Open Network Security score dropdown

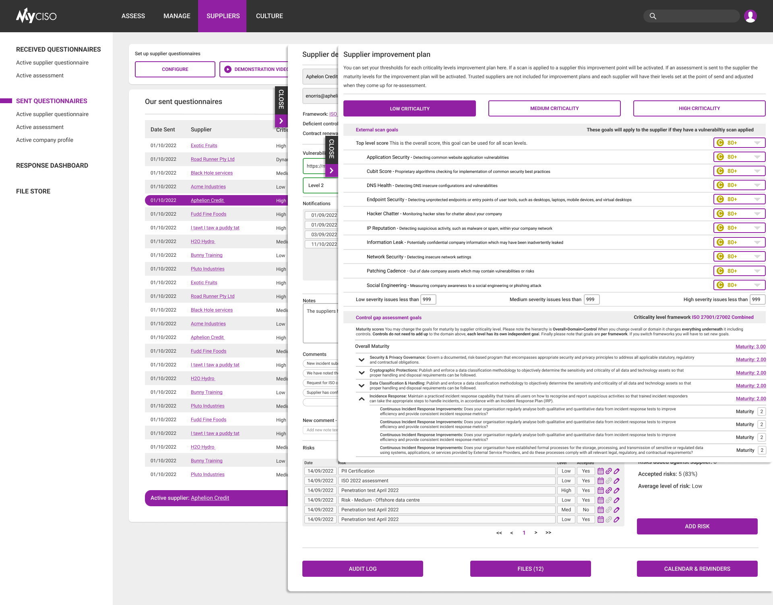tap(757, 257)
